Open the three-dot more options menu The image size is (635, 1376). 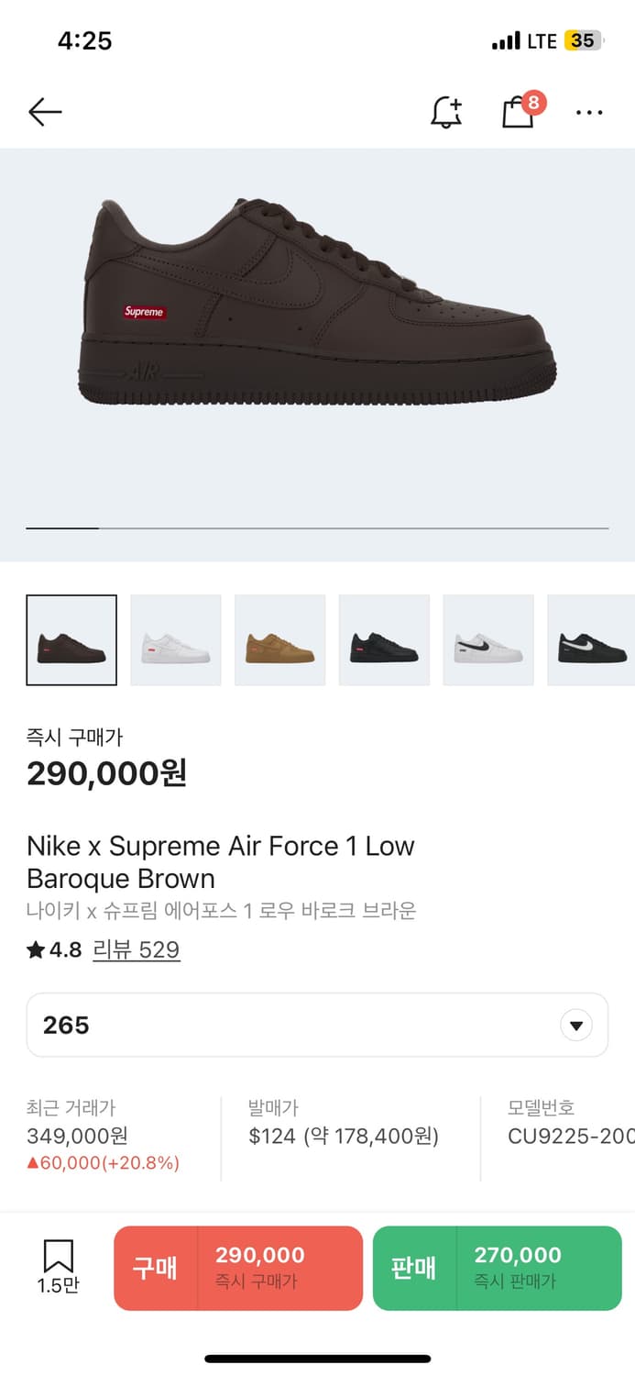(x=589, y=112)
